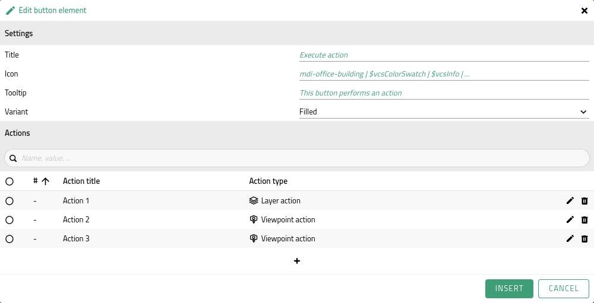Delete Action 3 with the trash icon

584,238
